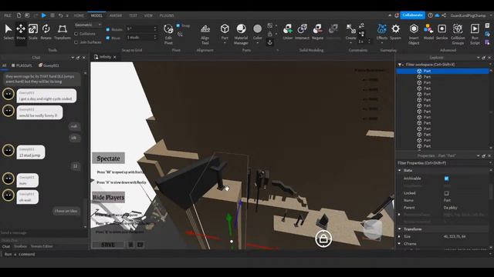Open the FILE menu

click(7, 15)
